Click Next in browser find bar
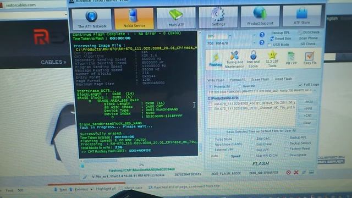This screenshot has width=352, height=198. (x=61, y=190)
